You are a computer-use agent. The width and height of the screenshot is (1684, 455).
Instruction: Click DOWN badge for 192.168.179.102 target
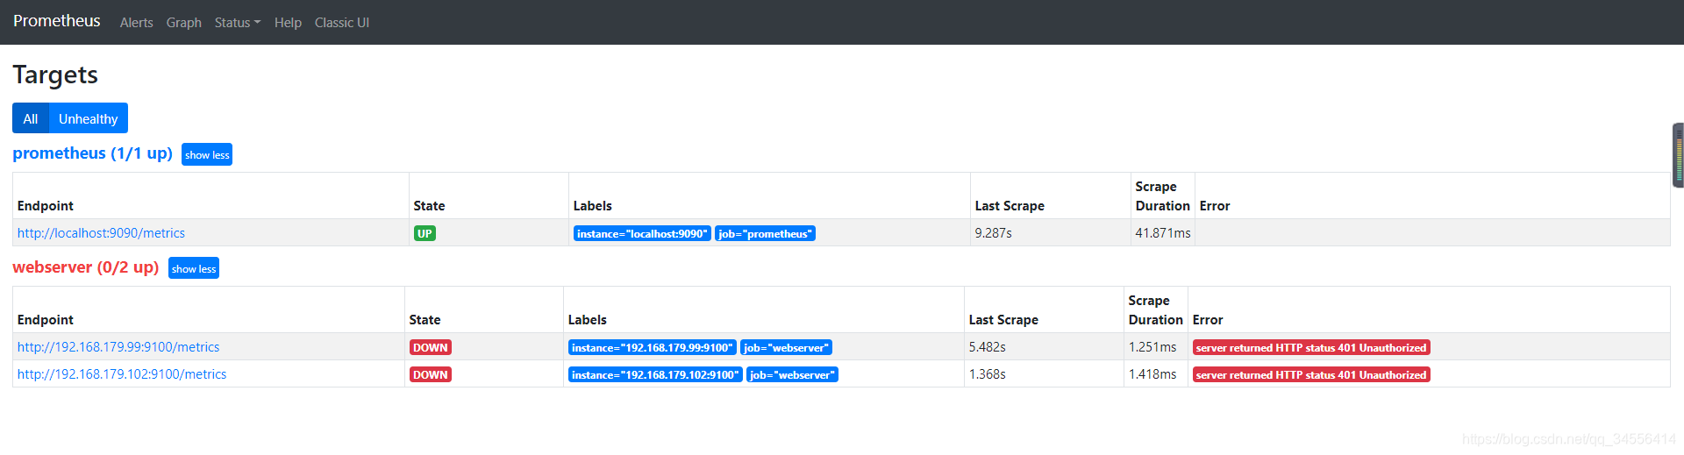[430, 374]
